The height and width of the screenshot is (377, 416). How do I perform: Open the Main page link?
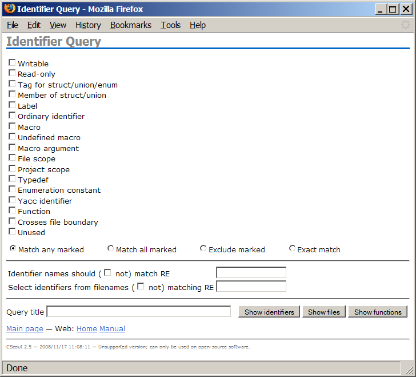pyautogui.click(x=25, y=328)
